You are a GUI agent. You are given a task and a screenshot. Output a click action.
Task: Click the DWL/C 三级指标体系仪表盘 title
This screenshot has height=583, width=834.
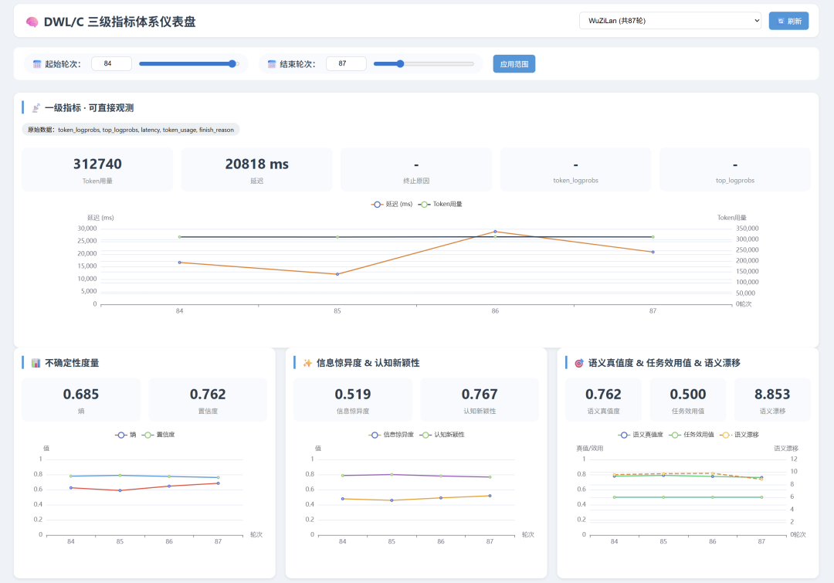[120, 22]
